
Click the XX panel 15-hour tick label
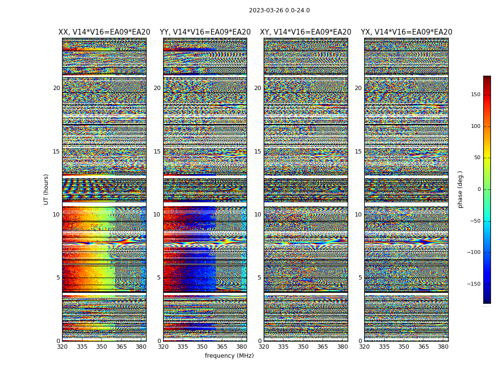56,152
